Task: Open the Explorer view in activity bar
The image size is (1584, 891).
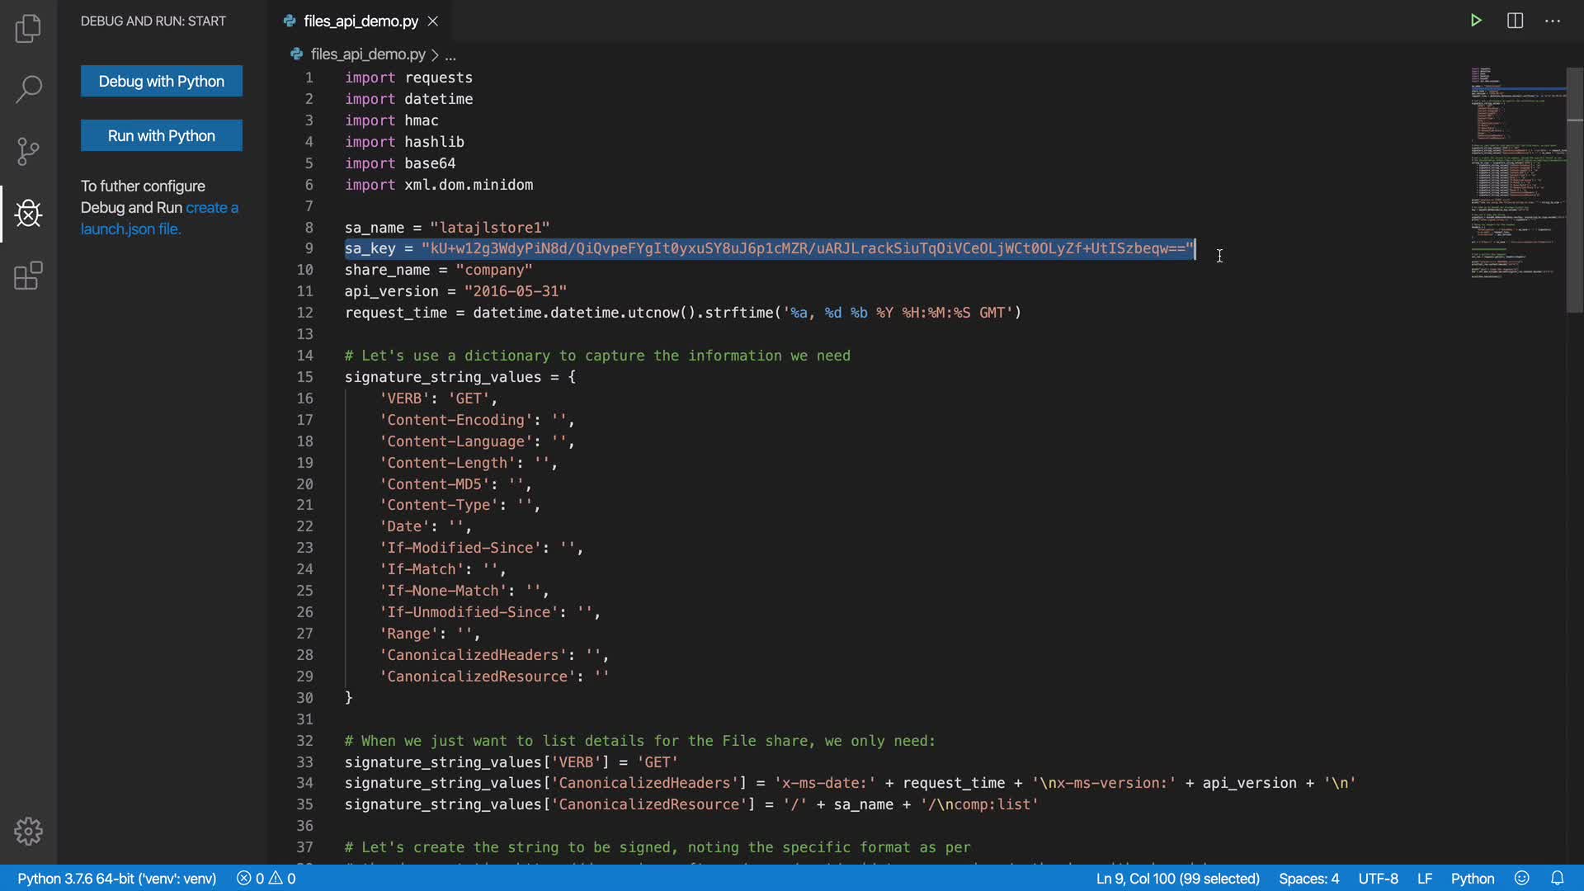Action: tap(28, 29)
